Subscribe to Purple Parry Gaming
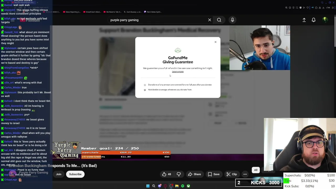 click(x=75, y=174)
